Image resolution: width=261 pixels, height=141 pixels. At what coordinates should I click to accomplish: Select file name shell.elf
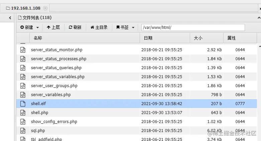38,104
